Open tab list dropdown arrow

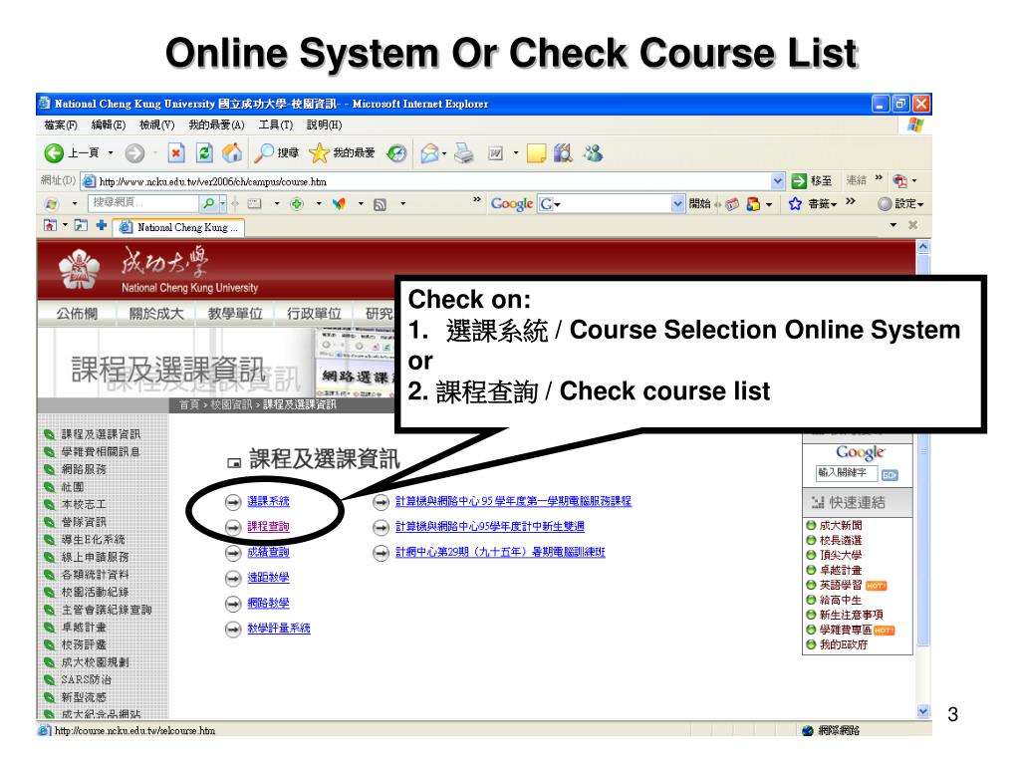point(893,225)
